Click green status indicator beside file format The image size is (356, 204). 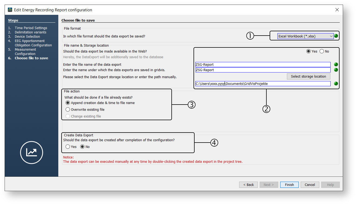(336, 36)
